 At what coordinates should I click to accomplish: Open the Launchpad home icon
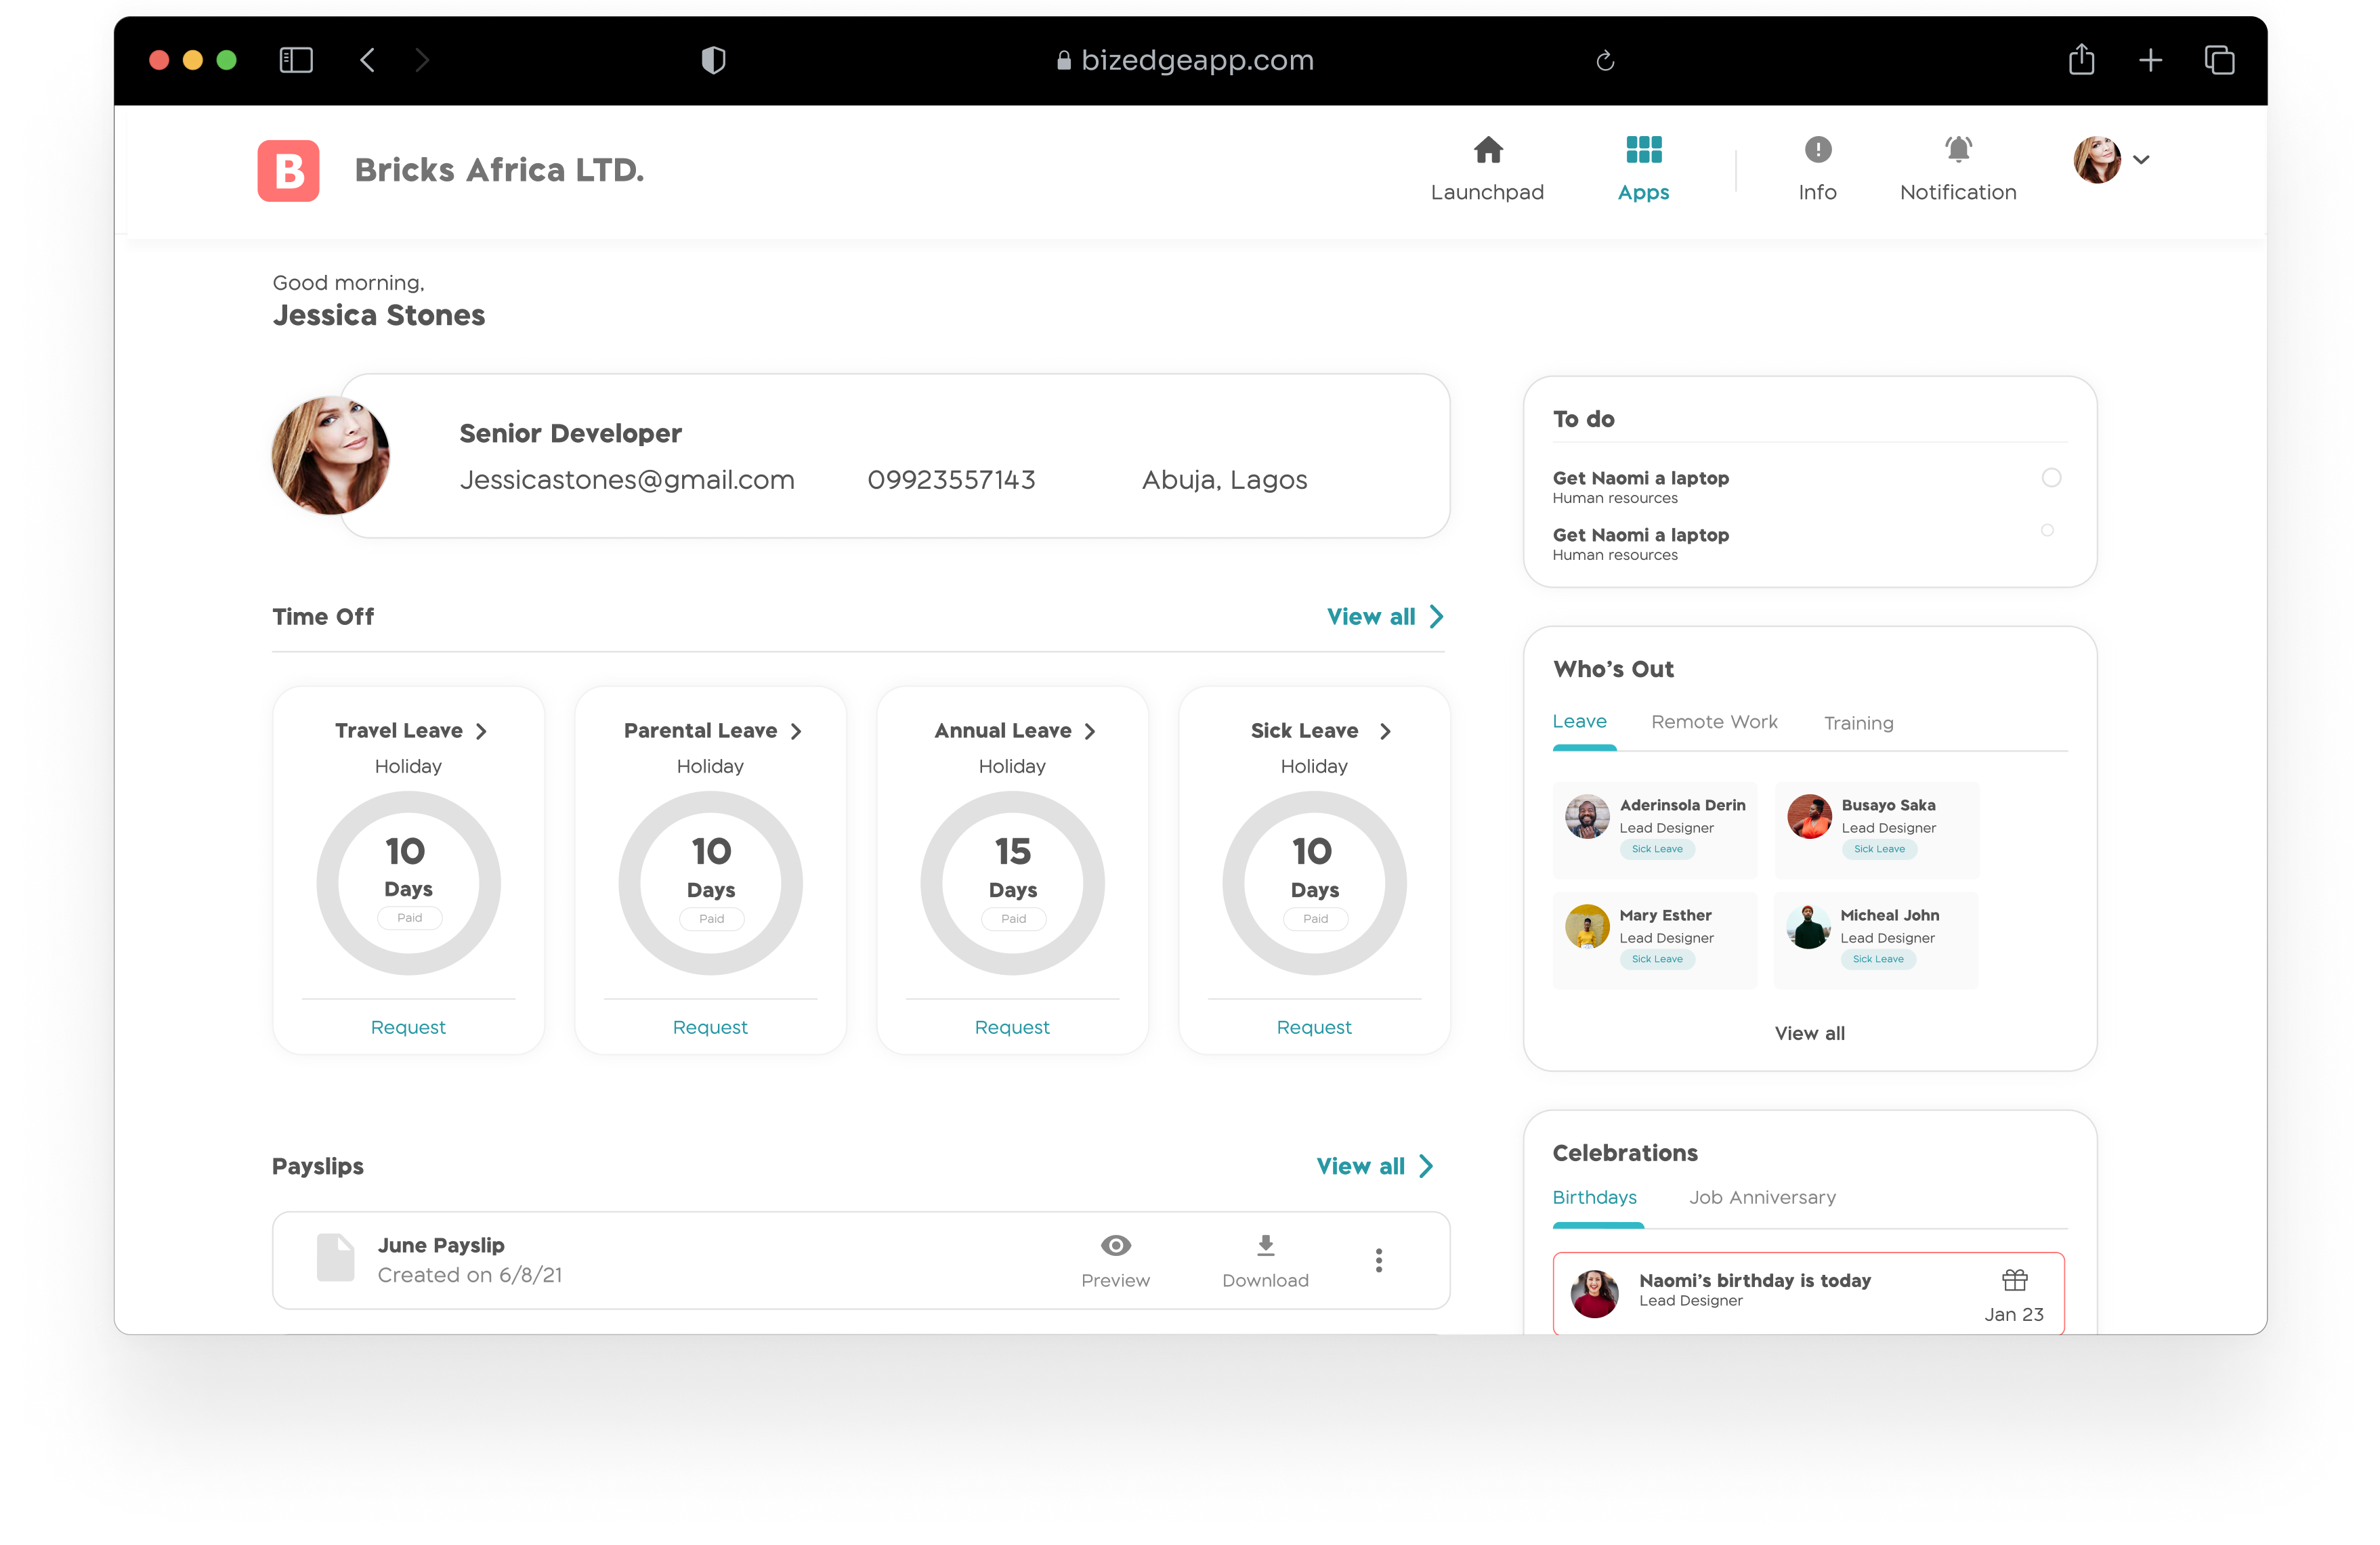tap(1487, 150)
